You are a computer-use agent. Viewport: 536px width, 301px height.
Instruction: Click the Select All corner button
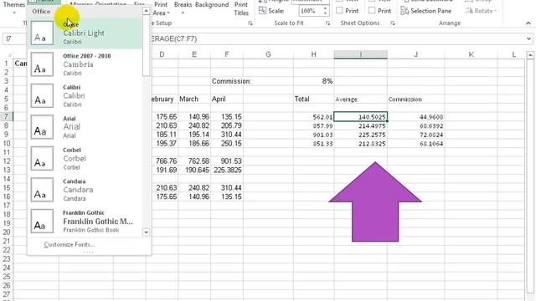pyautogui.click(x=7, y=54)
